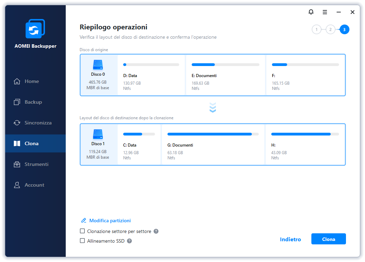Go to wizard step 1 circle

316,29
